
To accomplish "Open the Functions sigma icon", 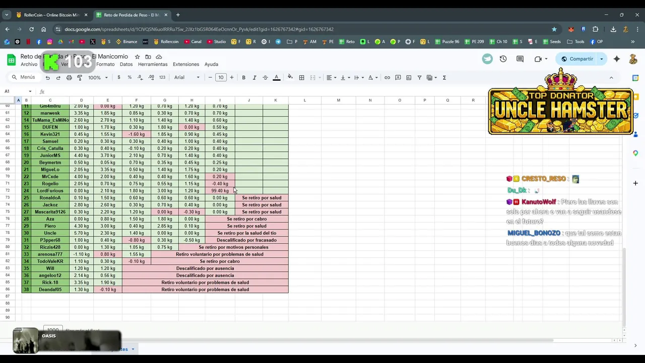I will click(444, 78).
